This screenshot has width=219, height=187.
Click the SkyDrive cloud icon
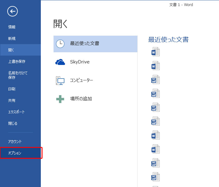(x=60, y=62)
